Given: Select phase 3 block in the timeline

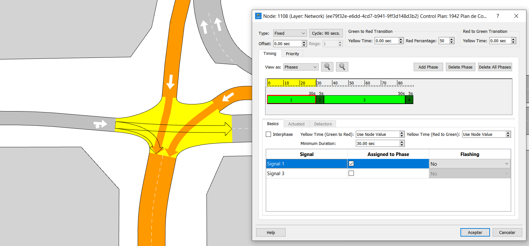Looking at the screenshot, I should coord(364,100).
